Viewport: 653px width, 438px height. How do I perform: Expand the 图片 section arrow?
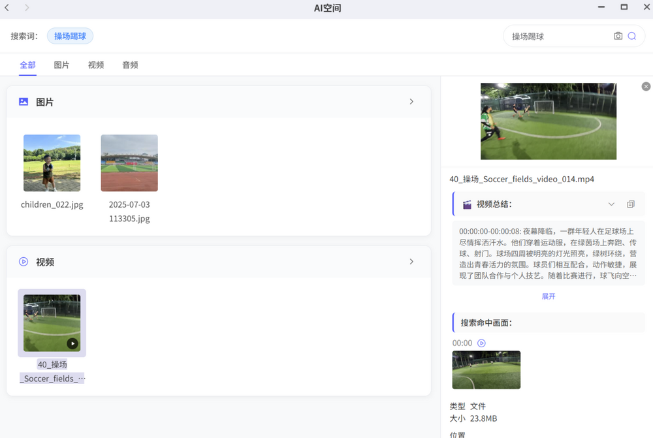tap(411, 102)
